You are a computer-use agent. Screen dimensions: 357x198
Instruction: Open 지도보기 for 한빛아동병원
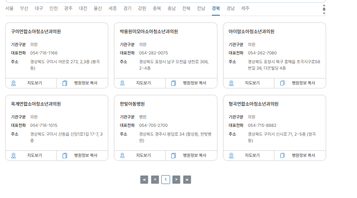(x=140, y=156)
